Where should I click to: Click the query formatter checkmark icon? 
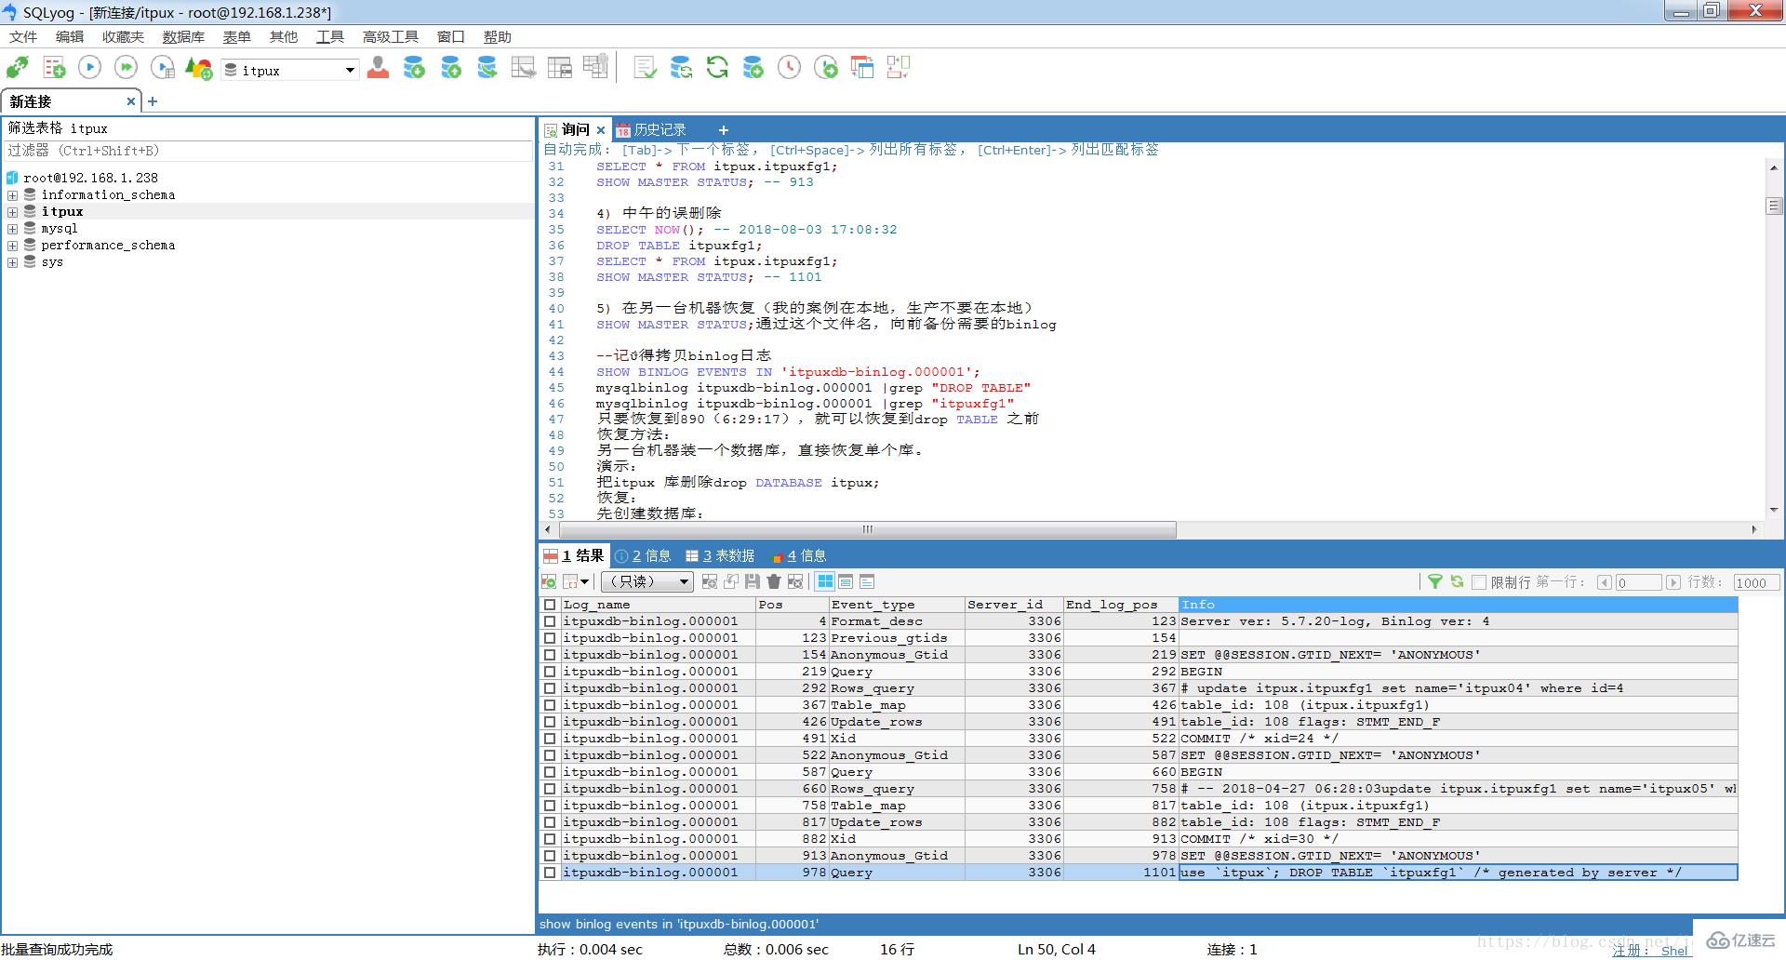645,67
